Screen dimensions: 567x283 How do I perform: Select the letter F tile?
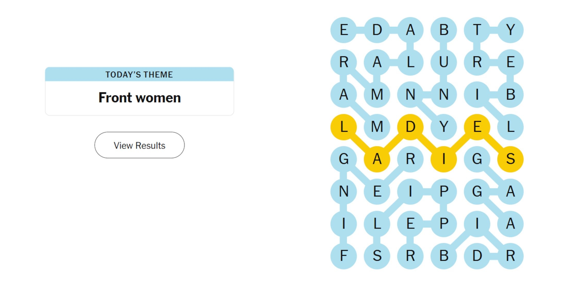point(344,256)
